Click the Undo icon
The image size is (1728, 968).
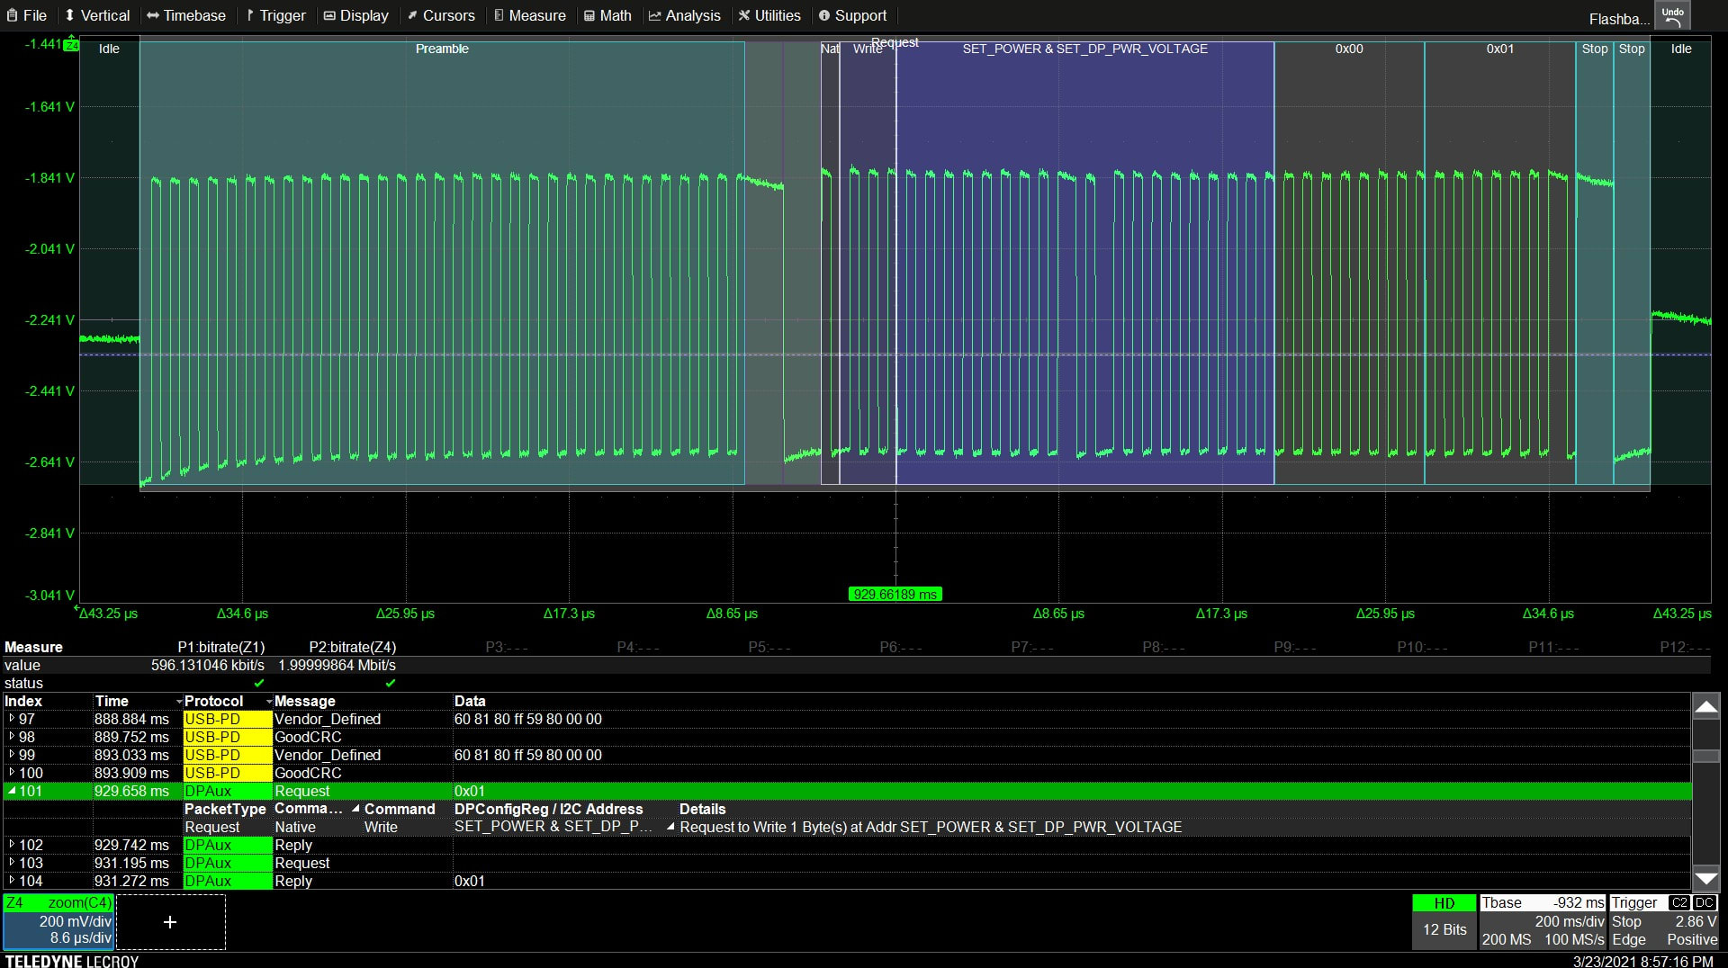(x=1672, y=14)
